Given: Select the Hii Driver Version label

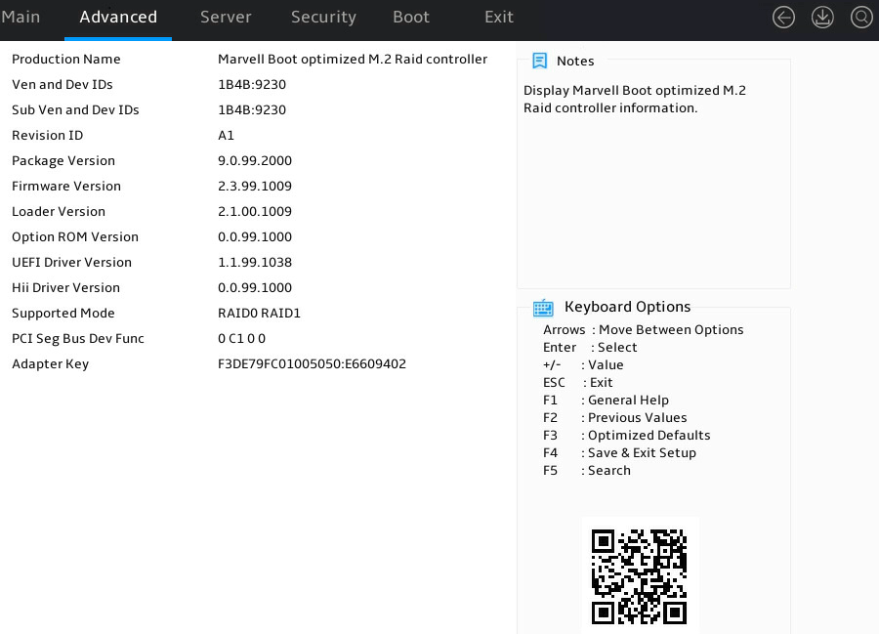Looking at the screenshot, I should 65,287.
